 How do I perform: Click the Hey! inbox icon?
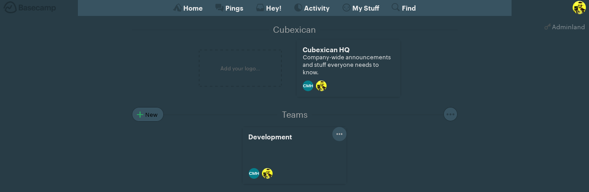click(260, 8)
